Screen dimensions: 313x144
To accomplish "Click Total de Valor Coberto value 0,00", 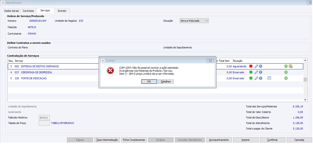I will [300, 112].
